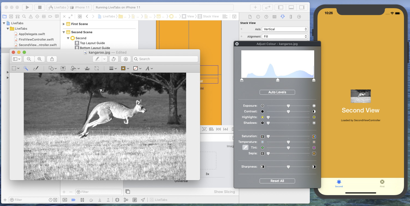Click the Tint eyedropper button
The height and width of the screenshot is (206, 410).
(245, 147)
